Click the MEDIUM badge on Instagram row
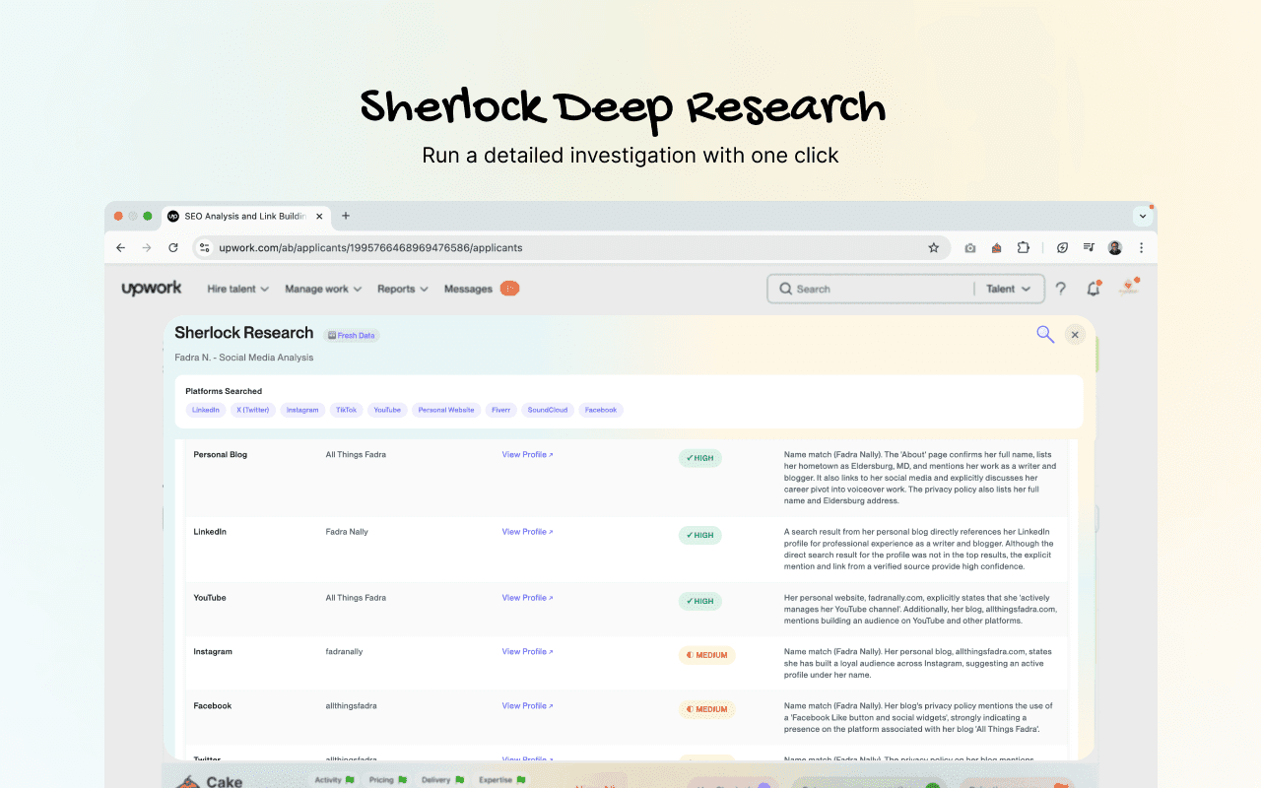The image size is (1261, 788). click(706, 655)
